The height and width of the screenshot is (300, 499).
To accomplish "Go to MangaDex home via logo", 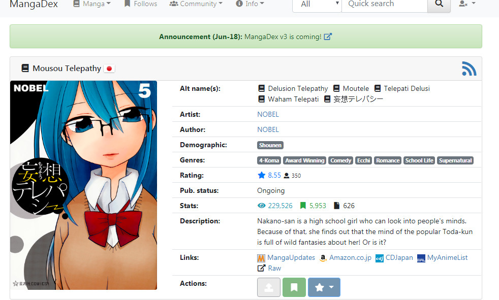I will click(34, 4).
